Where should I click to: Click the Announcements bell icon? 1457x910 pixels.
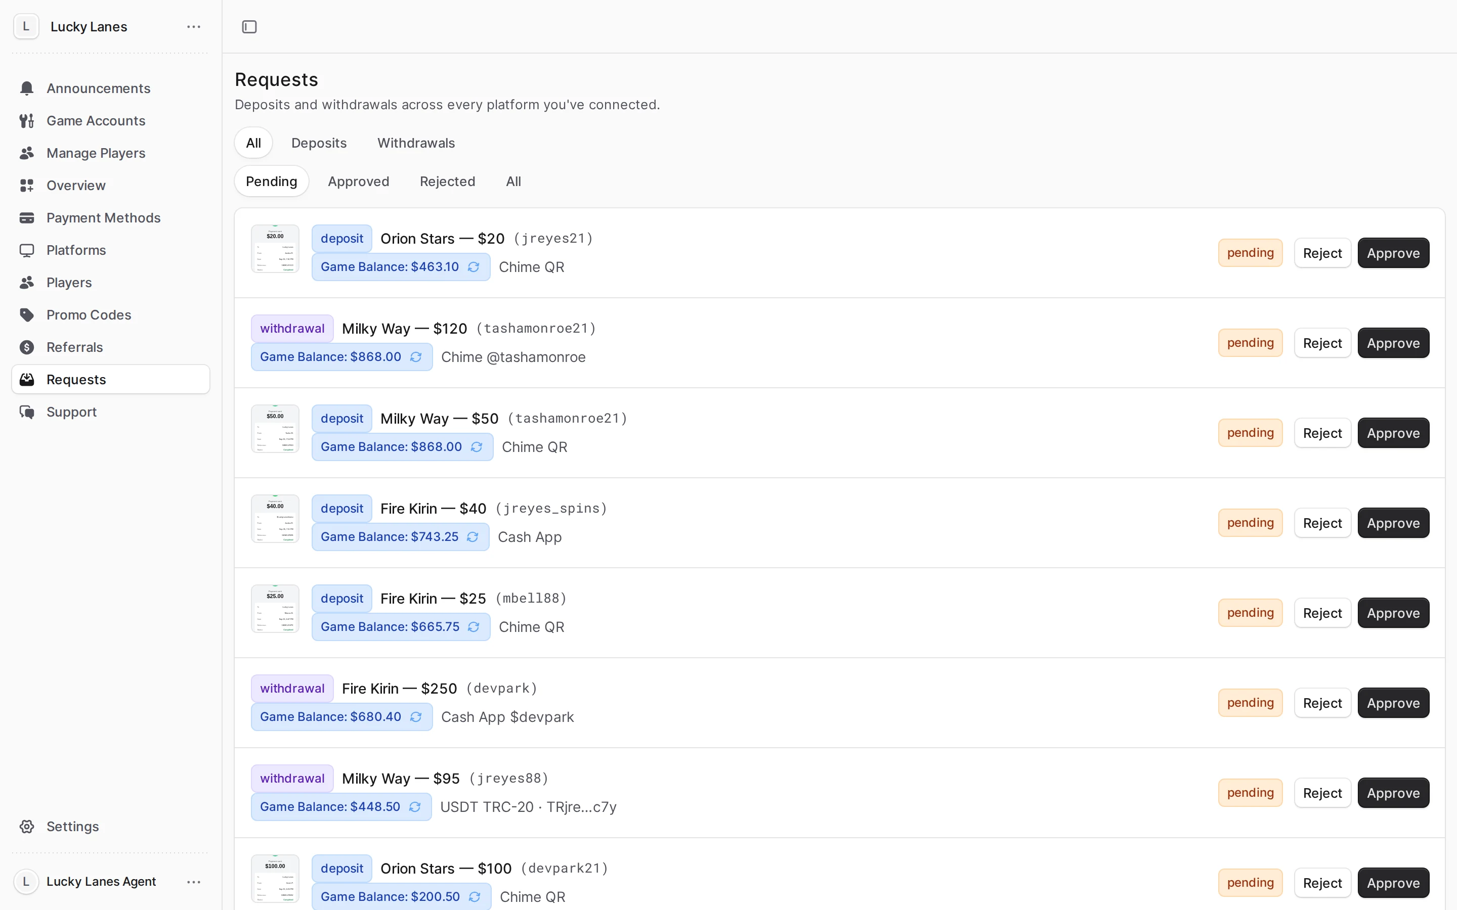(x=26, y=88)
